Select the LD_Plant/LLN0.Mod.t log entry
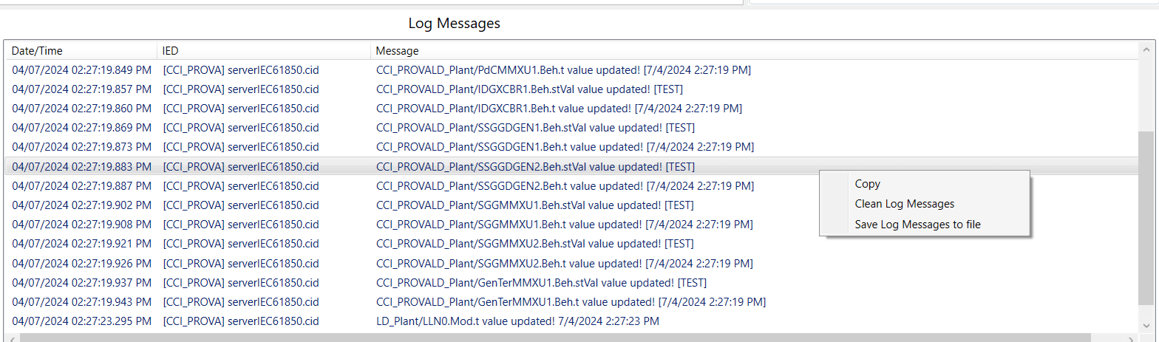This screenshot has height=342, width=1159. coord(572,321)
